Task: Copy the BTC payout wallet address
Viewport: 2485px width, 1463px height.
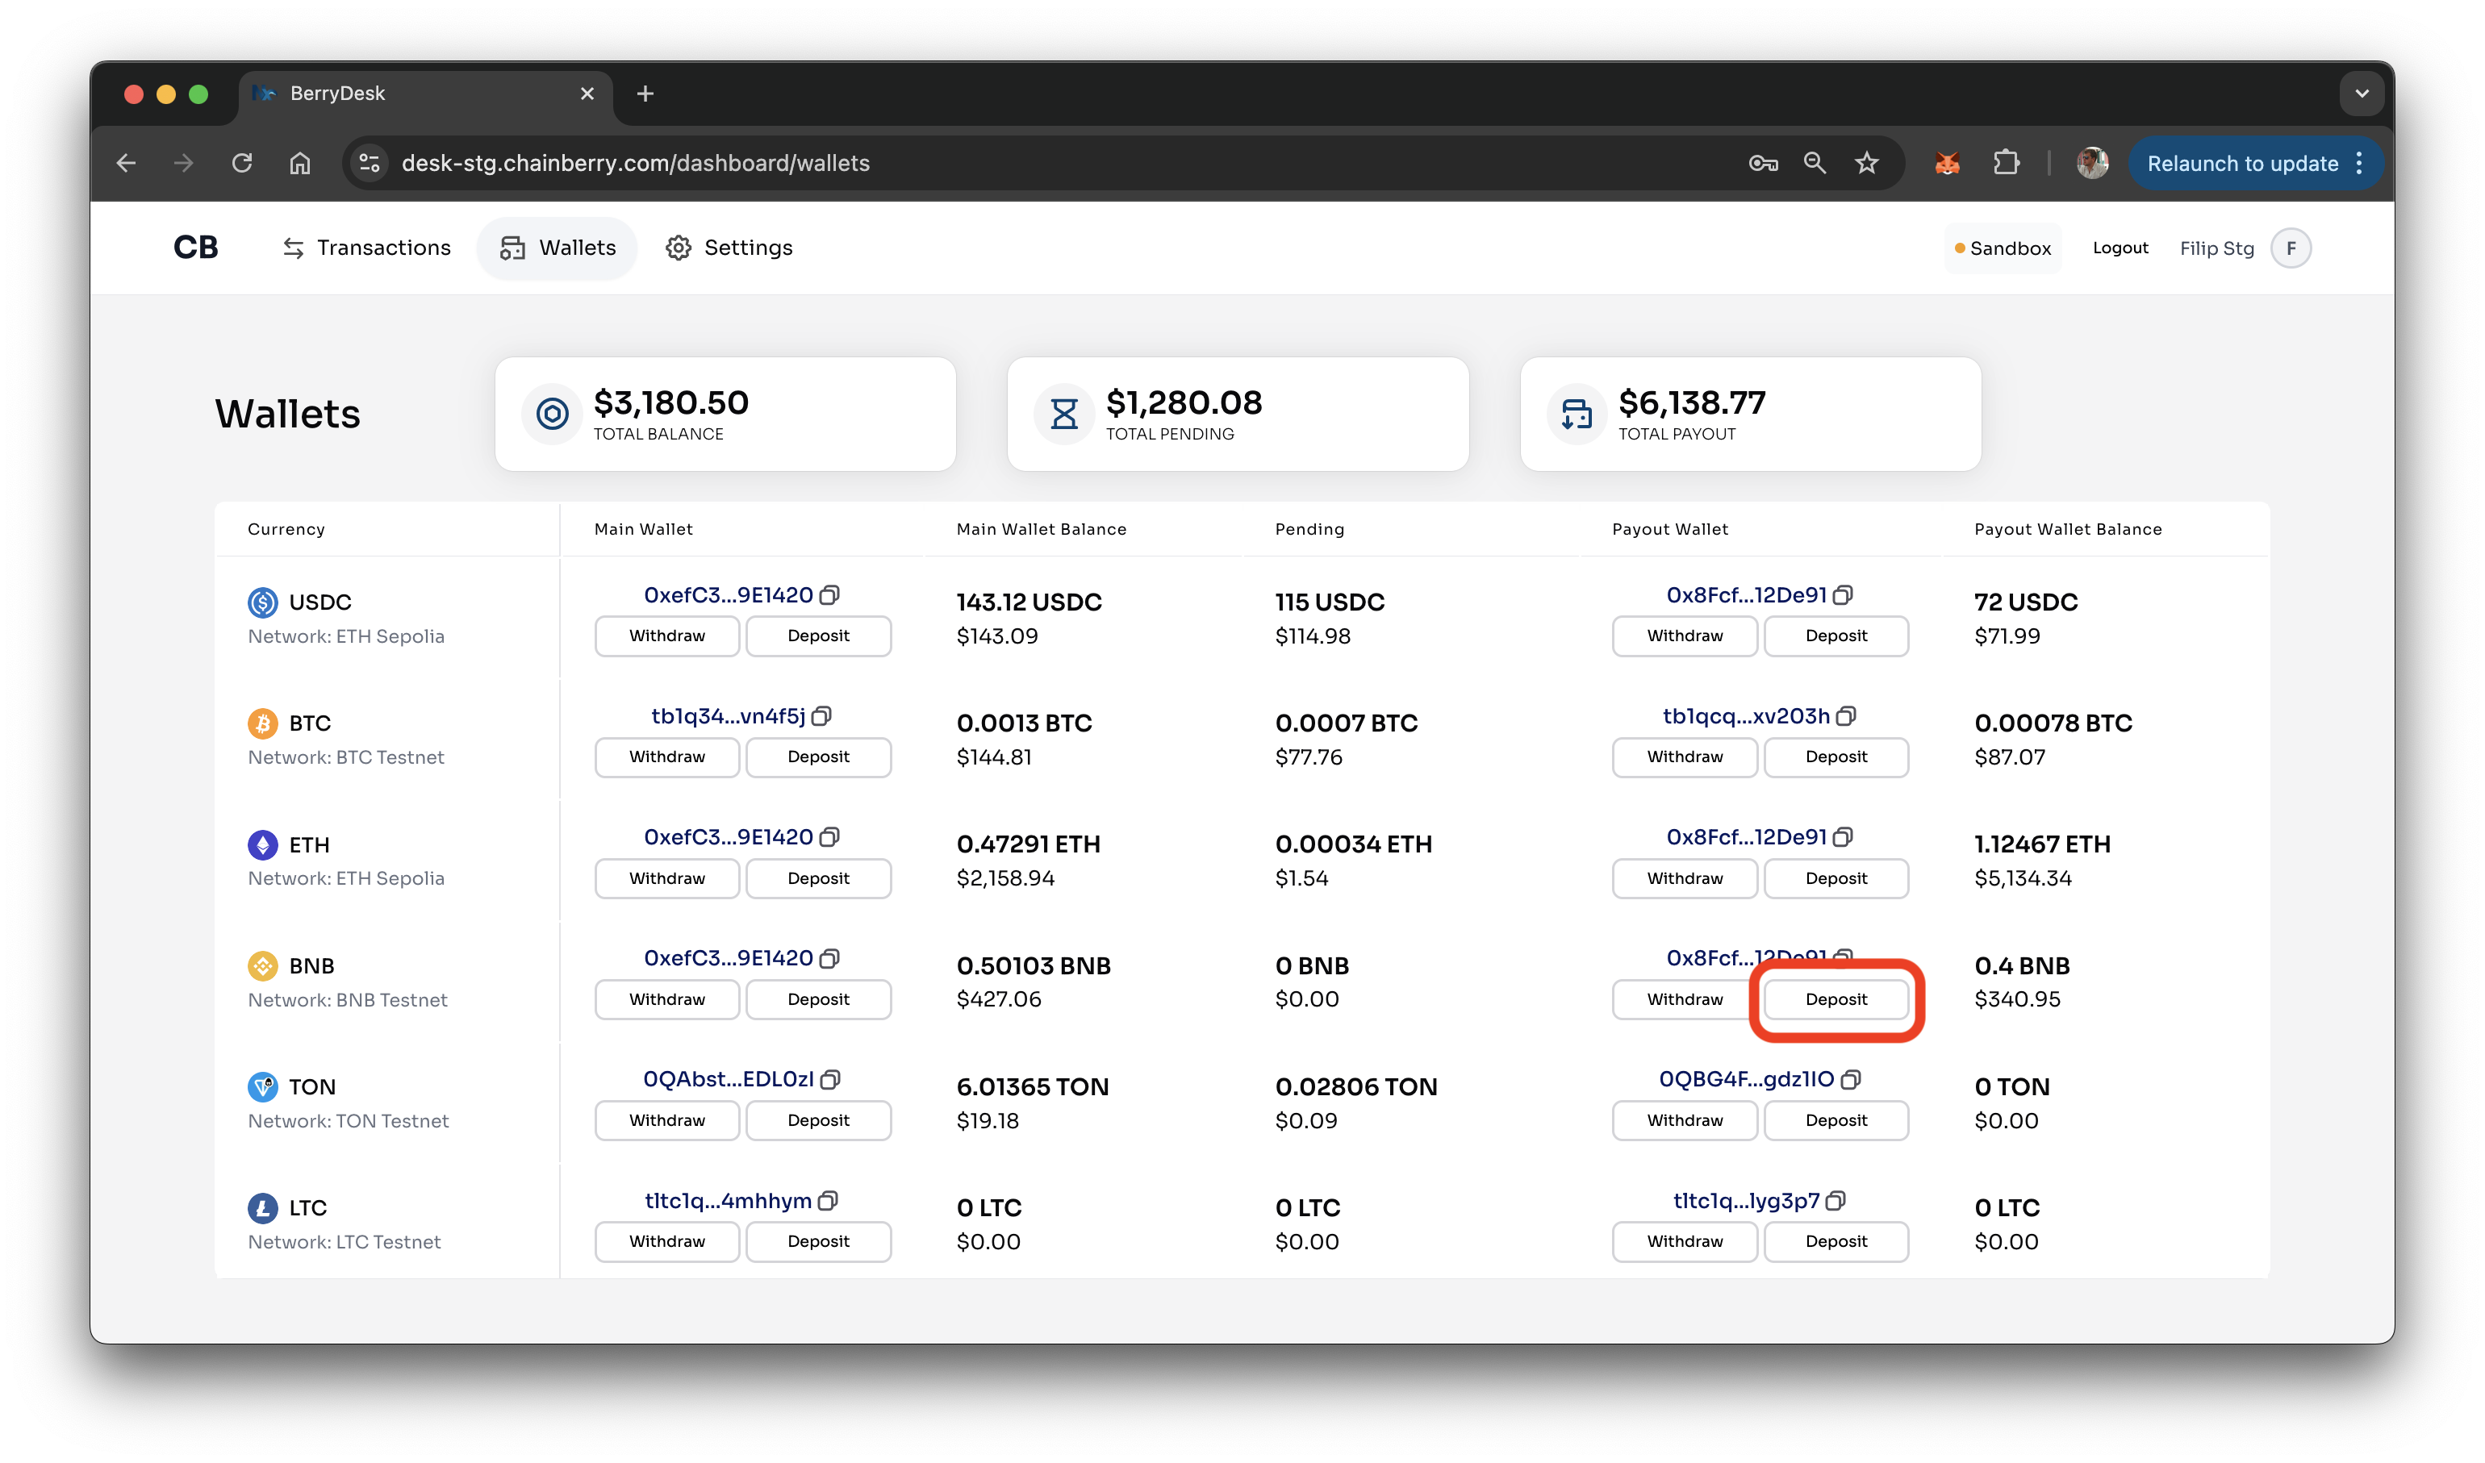Action: point(1846,717)
